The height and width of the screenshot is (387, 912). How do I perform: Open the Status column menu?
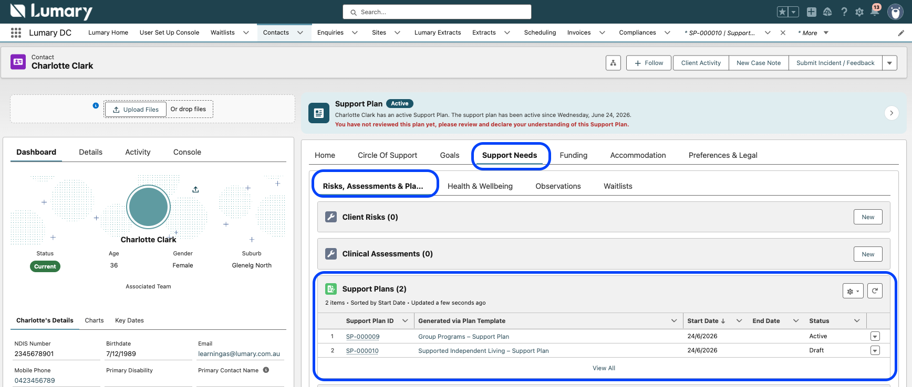pos(857,321)
